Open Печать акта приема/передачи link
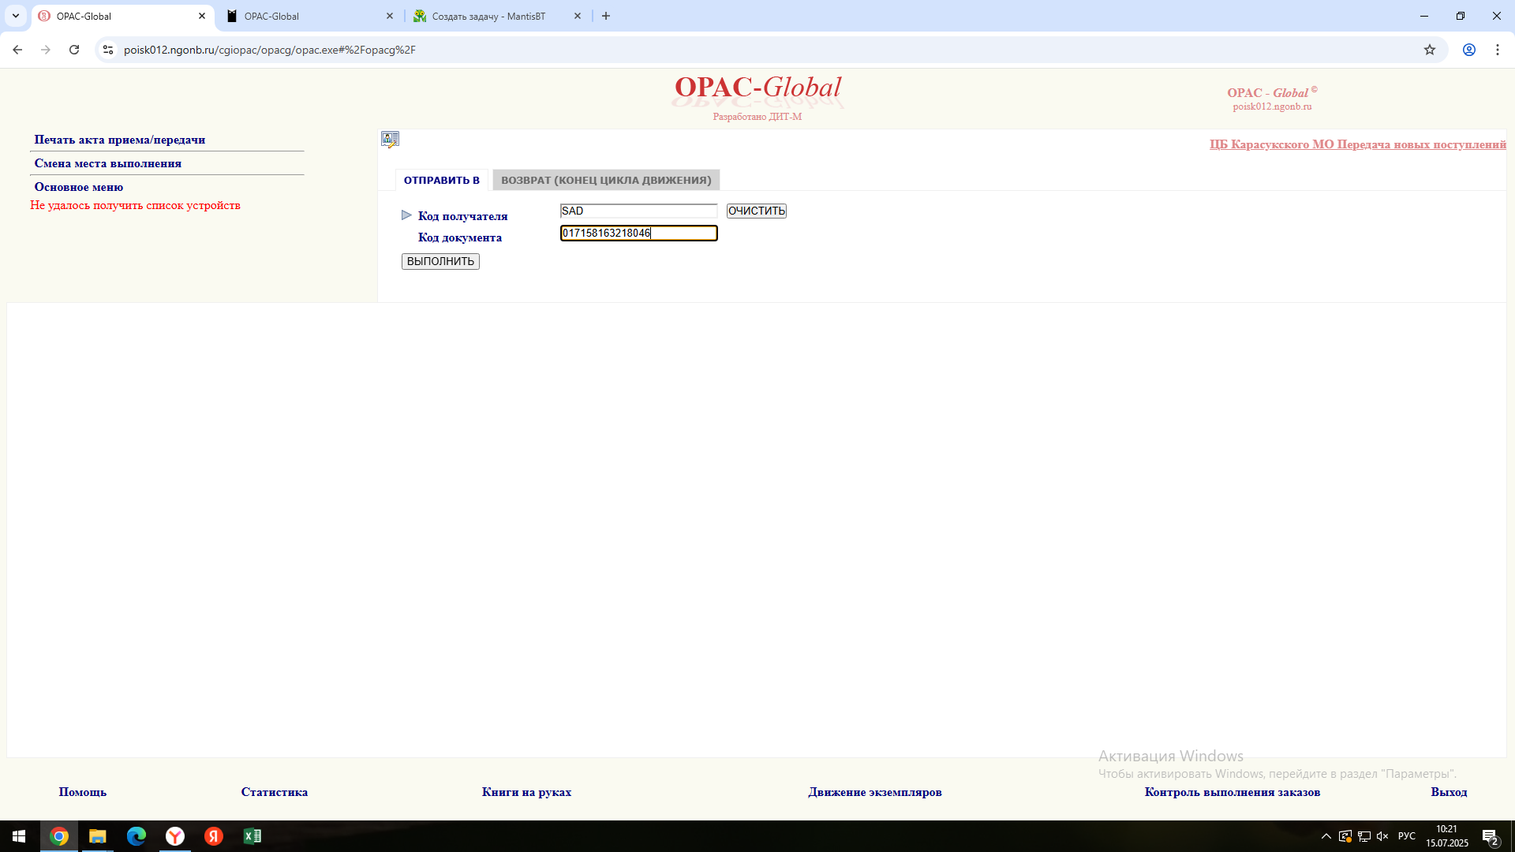Screen dimensions: 1515x852 (120, 140)
